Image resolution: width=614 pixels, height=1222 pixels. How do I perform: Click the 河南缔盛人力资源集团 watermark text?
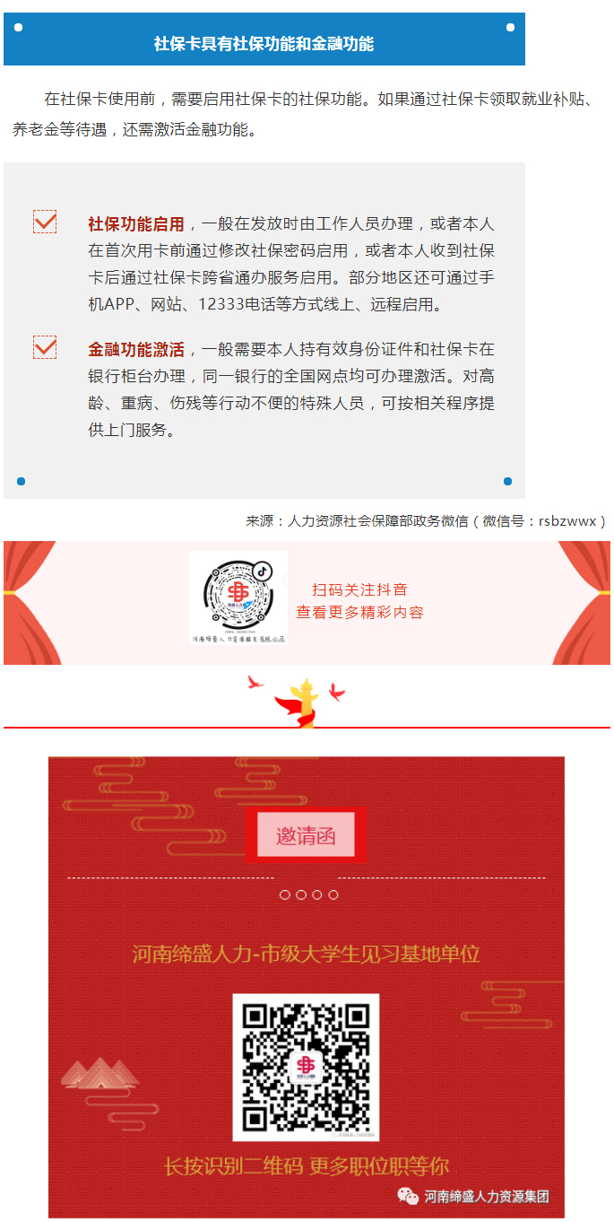coord(487,1196)
